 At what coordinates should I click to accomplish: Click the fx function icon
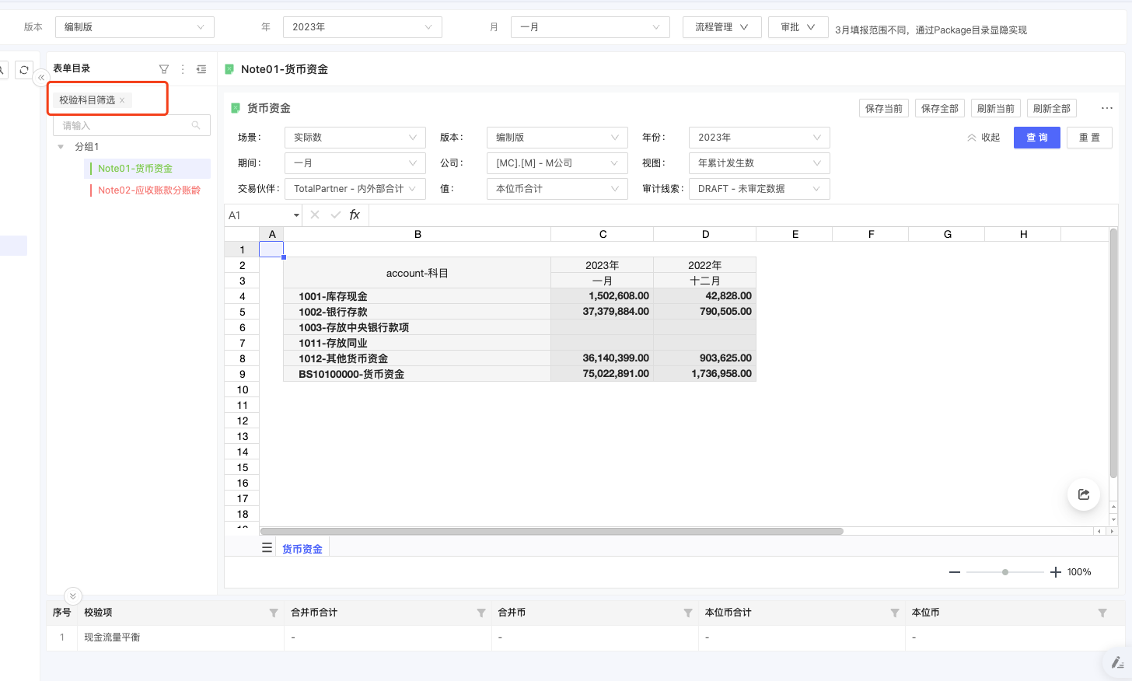355,215
